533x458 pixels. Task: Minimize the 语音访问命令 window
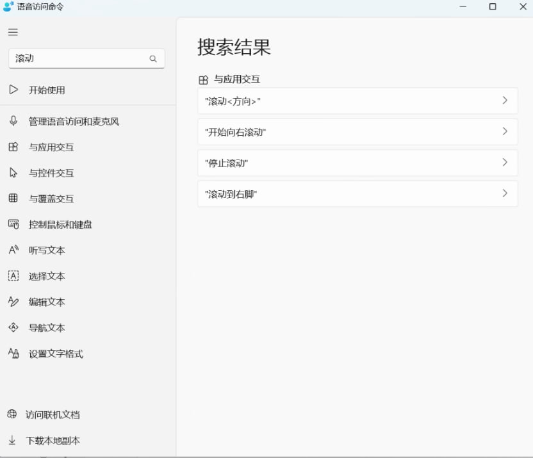point(463,6)
